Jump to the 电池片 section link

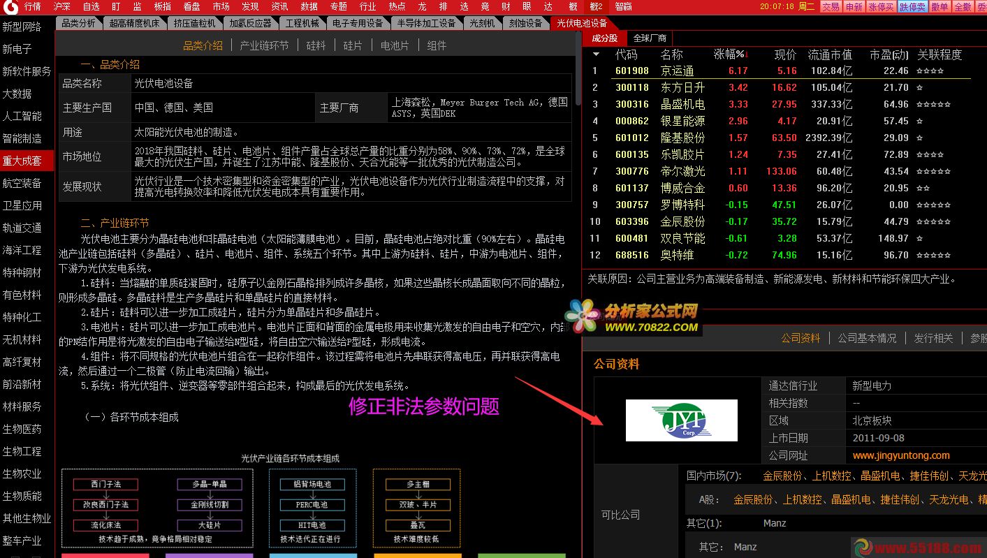395,45
